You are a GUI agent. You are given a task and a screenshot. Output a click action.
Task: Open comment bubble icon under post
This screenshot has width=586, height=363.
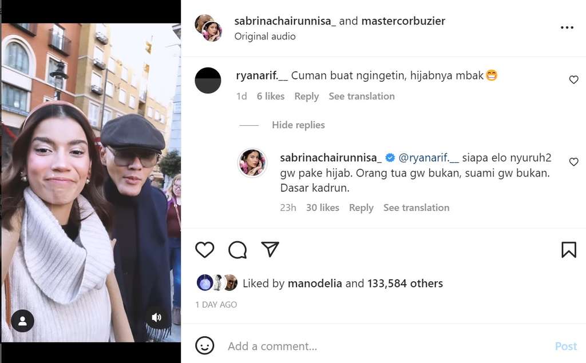237,250
